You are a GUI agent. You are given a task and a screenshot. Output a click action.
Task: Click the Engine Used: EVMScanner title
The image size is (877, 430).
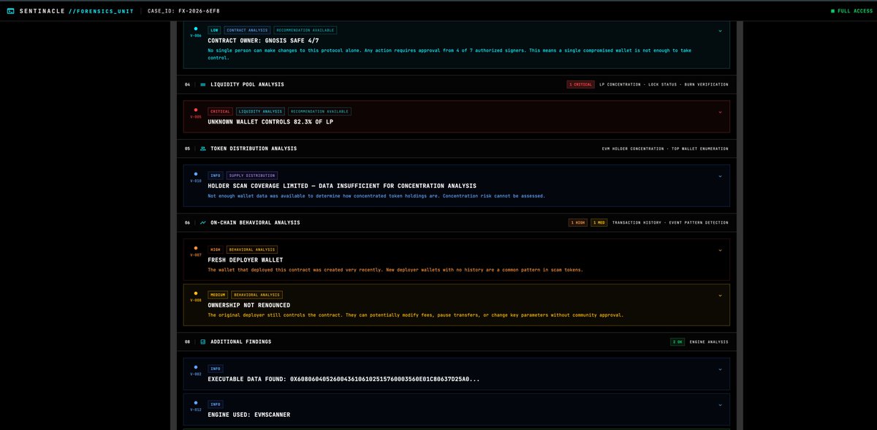(x=249, y=415)
